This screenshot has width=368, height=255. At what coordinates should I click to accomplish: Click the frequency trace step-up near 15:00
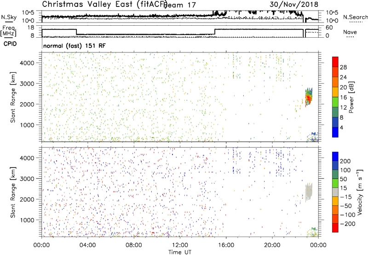[215, 32]
